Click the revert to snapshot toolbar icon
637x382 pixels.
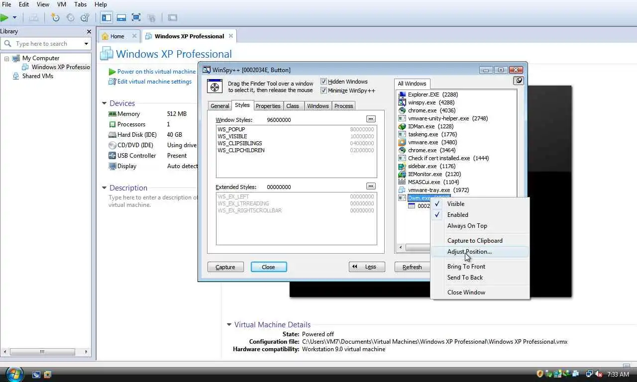(x=70, y=17)
